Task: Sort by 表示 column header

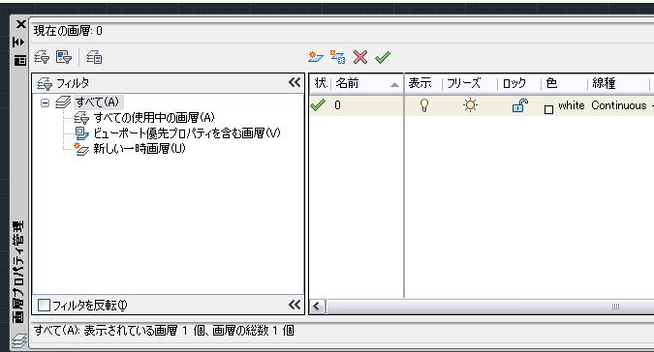Action: [423, 83]
